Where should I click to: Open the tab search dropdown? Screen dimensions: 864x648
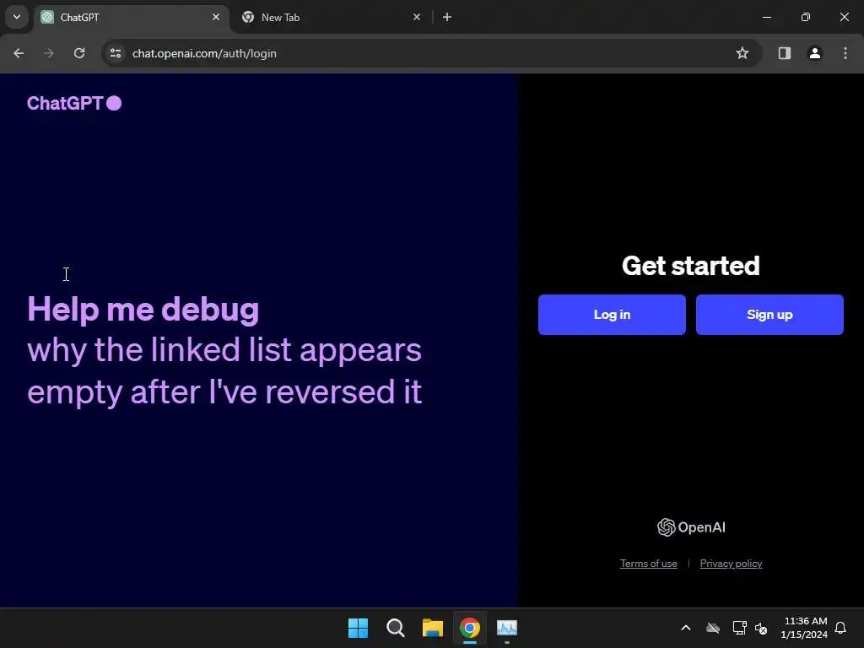tap(17, 17)
